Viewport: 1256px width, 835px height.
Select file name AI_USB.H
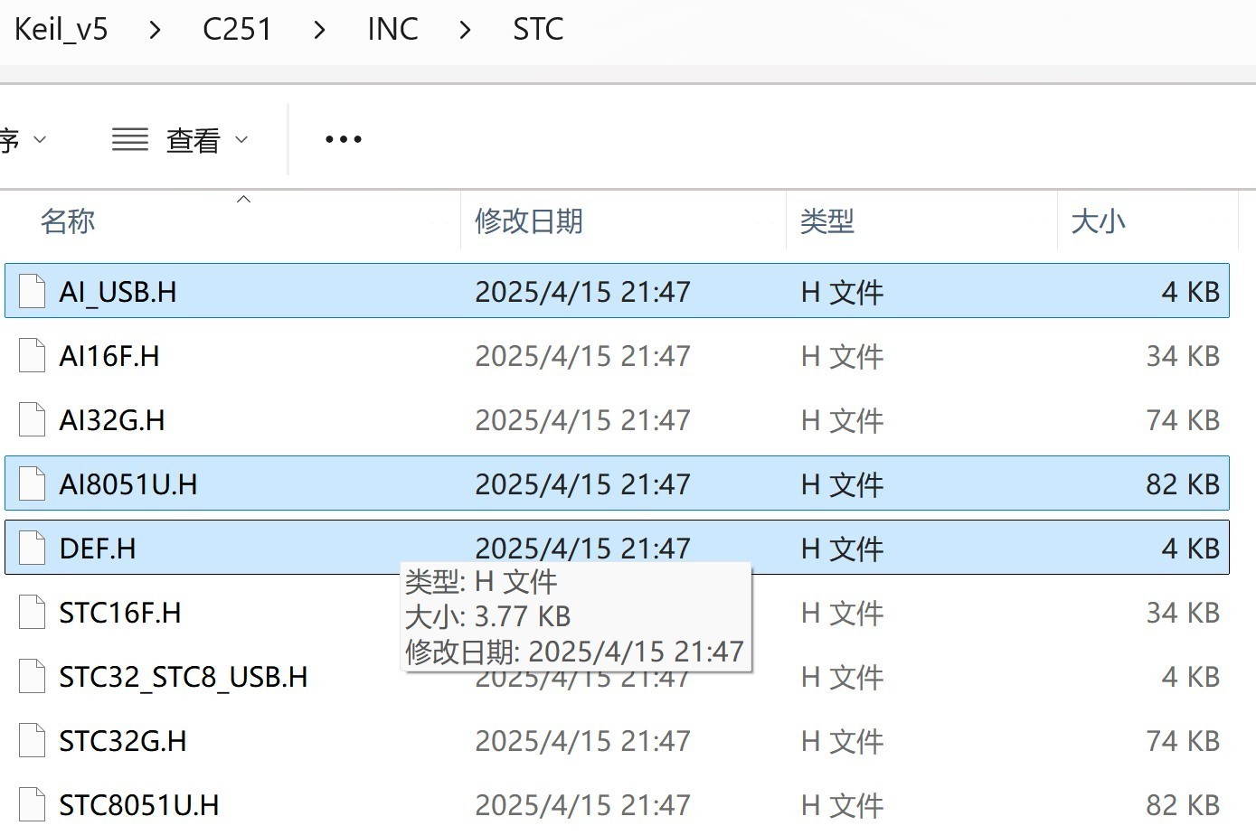[x=118, y=292]
